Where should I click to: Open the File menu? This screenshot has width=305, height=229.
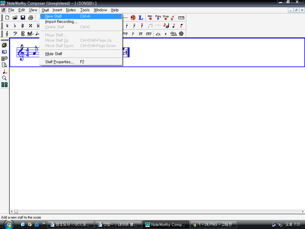pyautogui.click(x=11, y=10)
